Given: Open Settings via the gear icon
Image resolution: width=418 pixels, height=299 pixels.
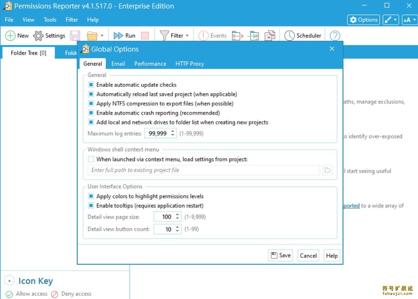Looking at the screenshot, I should (x=38, y=36).
